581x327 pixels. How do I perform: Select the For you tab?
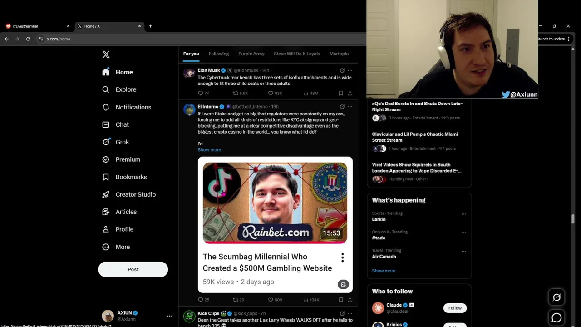(x=191, y=54)
